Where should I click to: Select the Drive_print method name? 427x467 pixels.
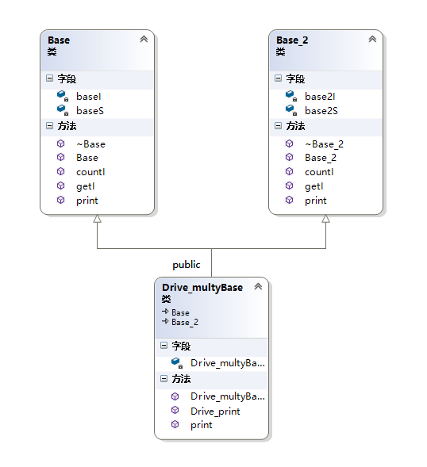[215, 411]
